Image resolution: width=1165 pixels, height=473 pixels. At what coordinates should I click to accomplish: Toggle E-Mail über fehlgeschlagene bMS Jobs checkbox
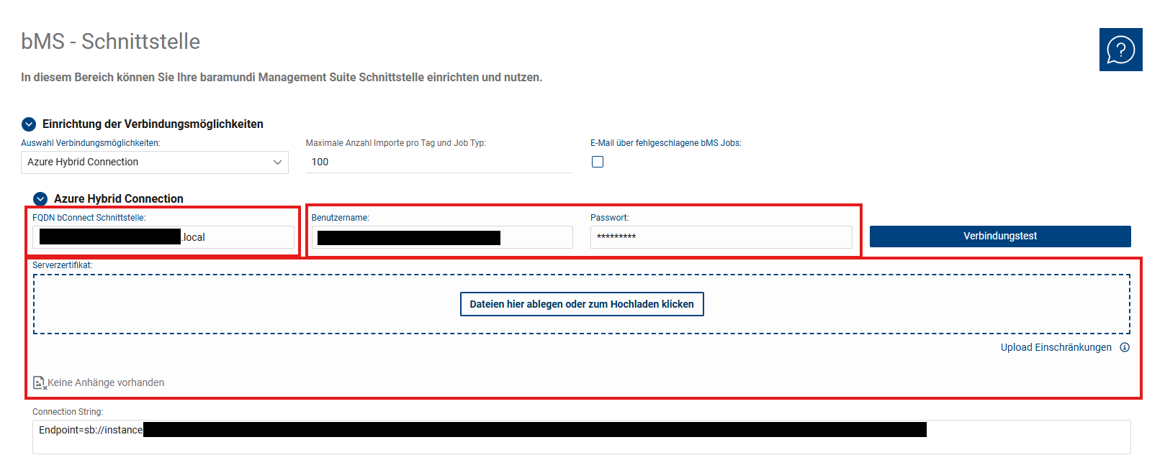pos(598,162)
